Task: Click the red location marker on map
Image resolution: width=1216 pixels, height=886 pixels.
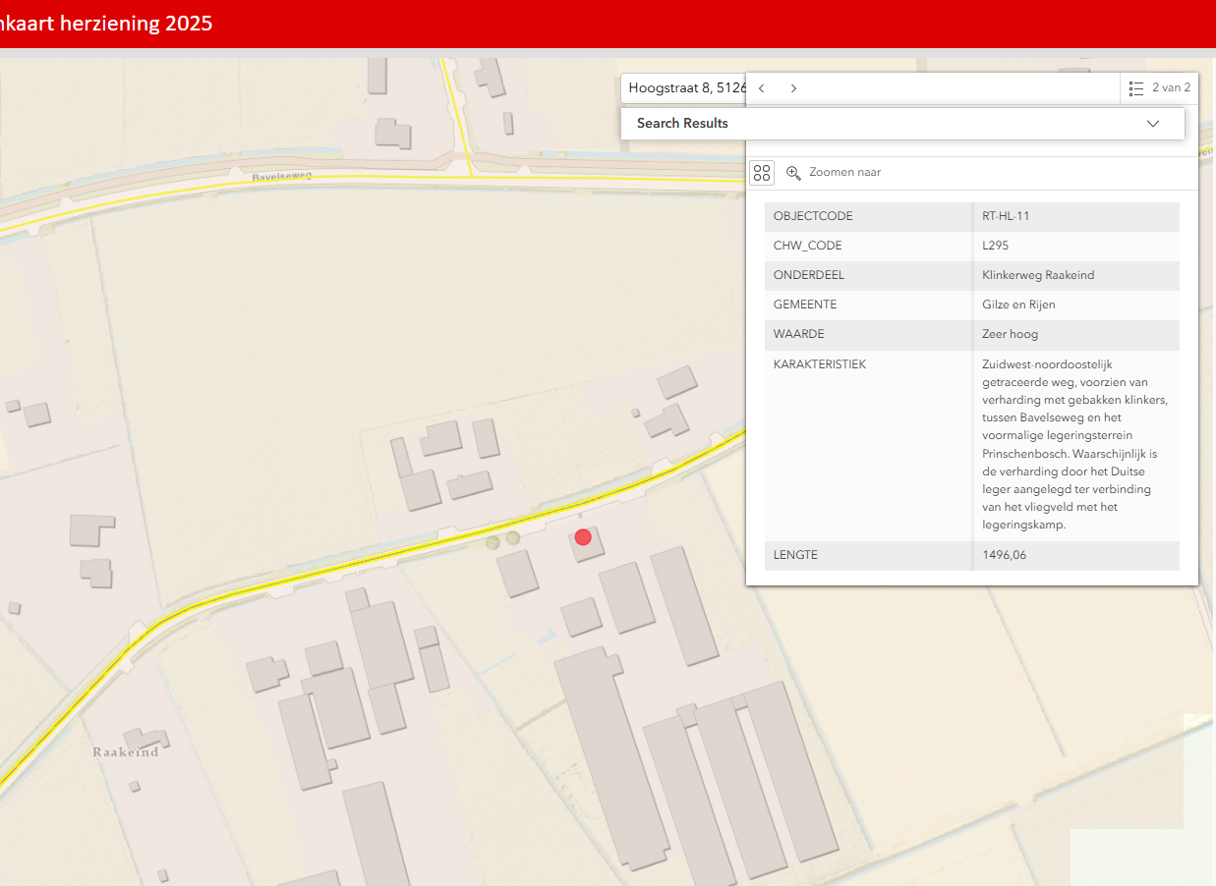Action: pos(583,536)
